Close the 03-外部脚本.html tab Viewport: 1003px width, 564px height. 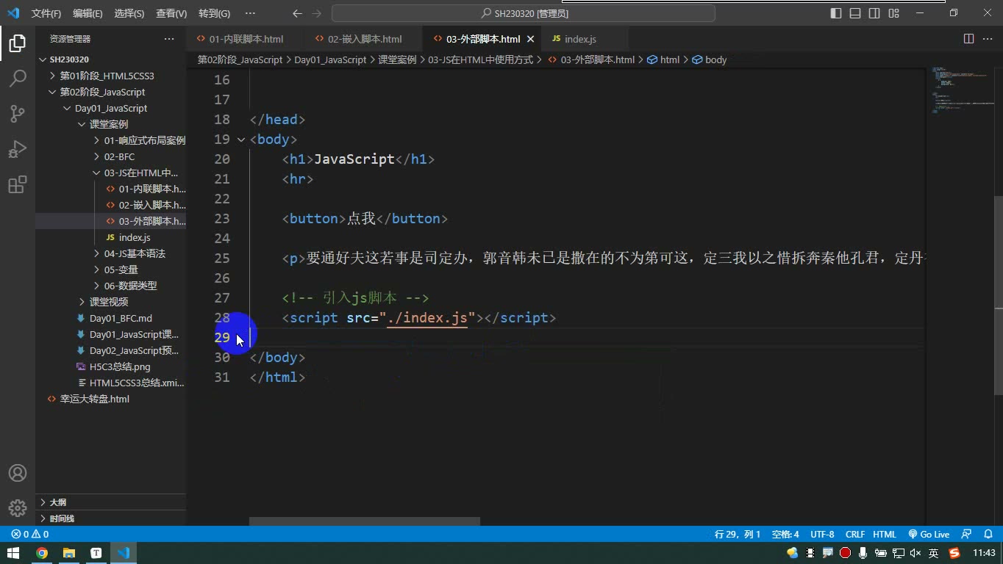click(x=530, y=39)
